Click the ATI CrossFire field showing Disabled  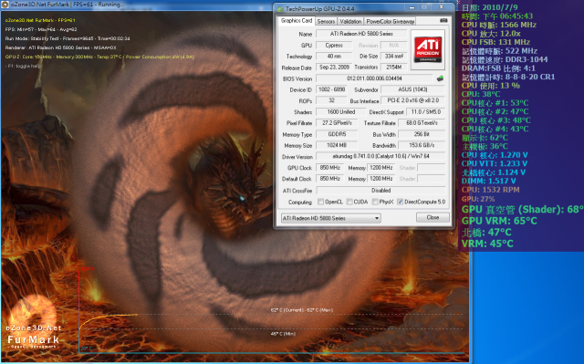[381, 191]
